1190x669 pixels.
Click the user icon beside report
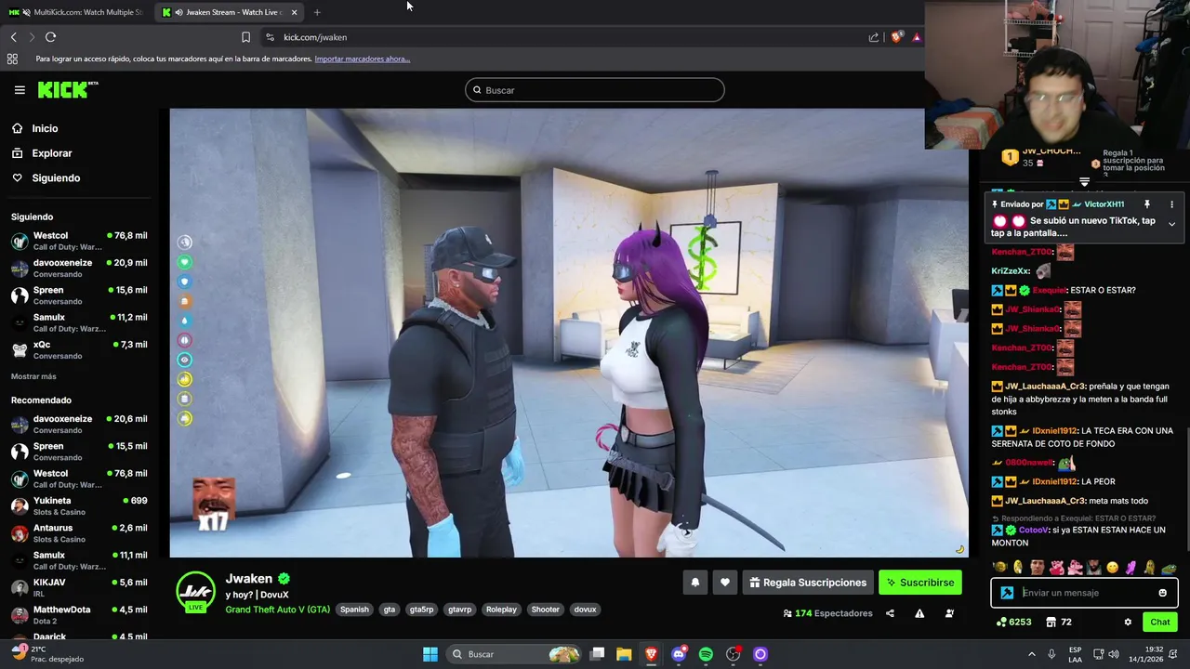point(949,613)
